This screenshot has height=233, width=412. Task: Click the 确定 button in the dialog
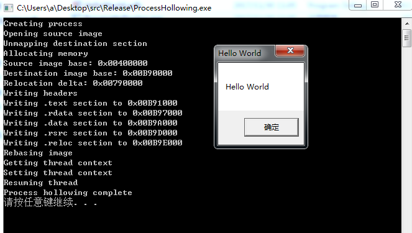click(272, 127)
